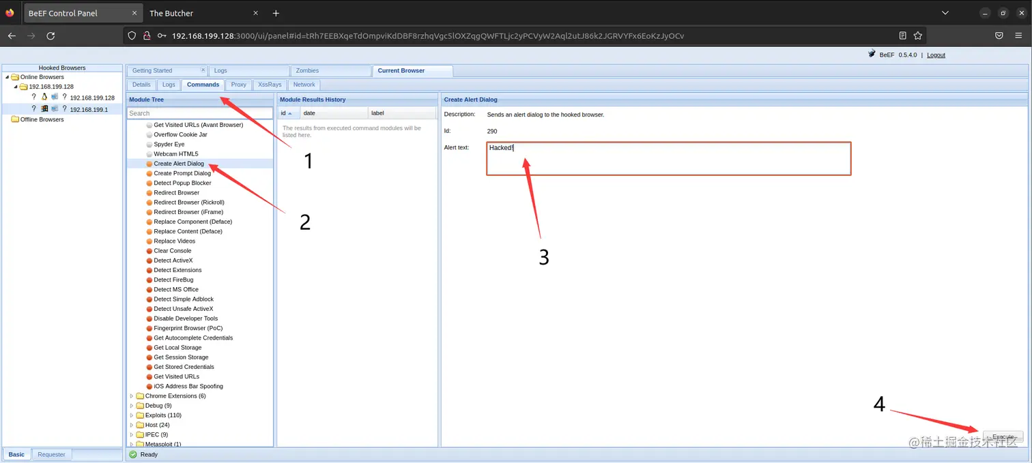This screenshot has height=463, width=1032.
Task: Click the BeEF logo icon in header
Action: click(872, 54)
